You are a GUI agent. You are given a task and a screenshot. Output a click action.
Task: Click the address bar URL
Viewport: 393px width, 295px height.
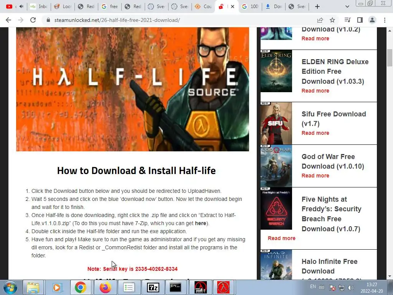pyautogui.click(x=117, y=20)
